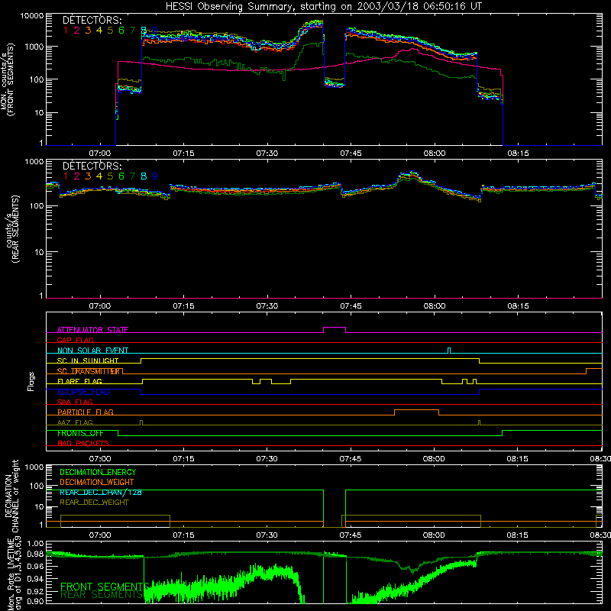Click olive detector '5' in rear segments legend
The image size is (611, 611).
point(110,176)
